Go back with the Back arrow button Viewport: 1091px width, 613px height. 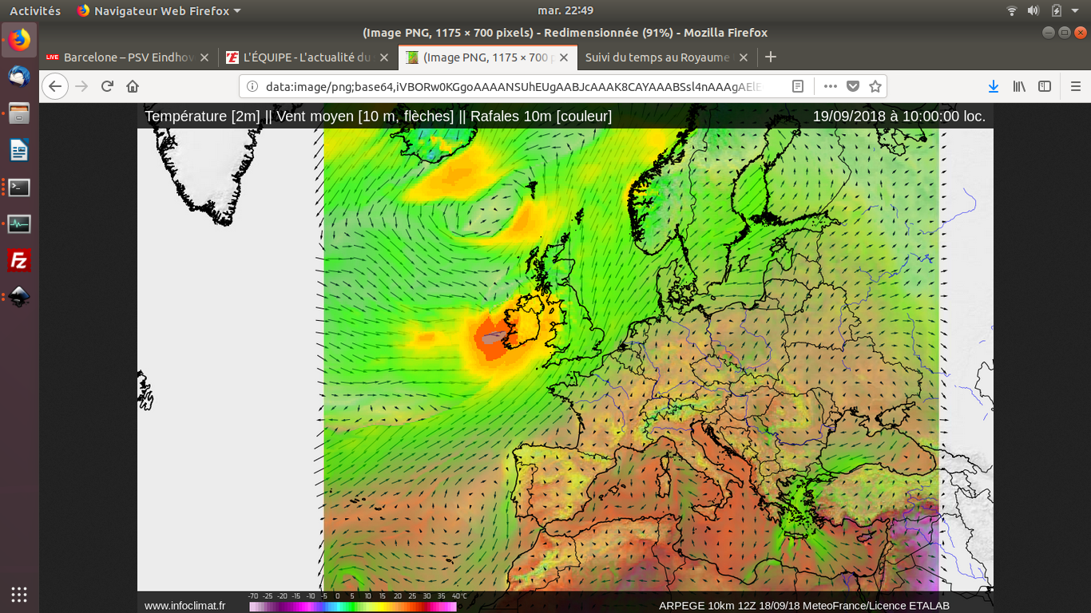pyautogui.click(x=55, y=86)
